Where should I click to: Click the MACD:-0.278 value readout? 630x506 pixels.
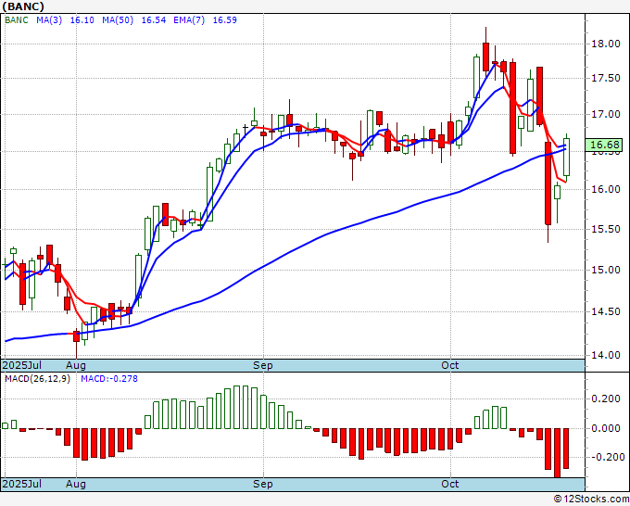(109, 379)
